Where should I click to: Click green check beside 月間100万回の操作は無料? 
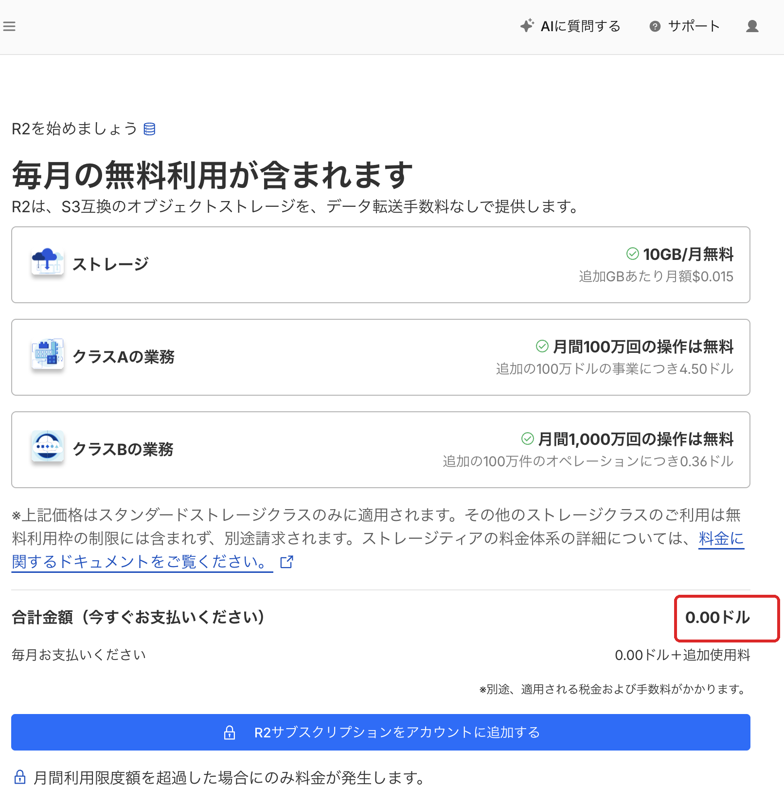(542, 346)
